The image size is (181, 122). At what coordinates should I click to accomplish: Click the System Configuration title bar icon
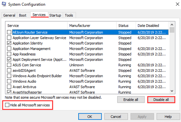tap(4, 4)
